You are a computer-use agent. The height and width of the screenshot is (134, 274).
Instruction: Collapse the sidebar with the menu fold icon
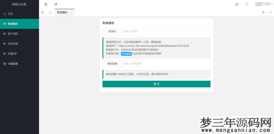[46, 4]
